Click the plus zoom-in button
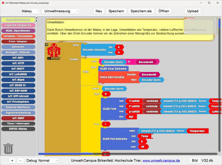This screenshot has height=165, width=222. pos(12,161)
